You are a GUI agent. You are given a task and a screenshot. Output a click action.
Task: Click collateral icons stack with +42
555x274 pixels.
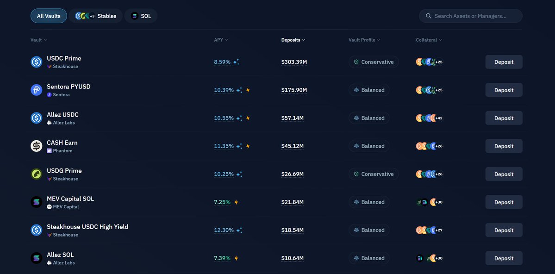(x=429, y=118)
